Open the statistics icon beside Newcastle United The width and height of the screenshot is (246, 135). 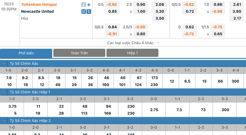pyautogui.click(x=84, y=11)
